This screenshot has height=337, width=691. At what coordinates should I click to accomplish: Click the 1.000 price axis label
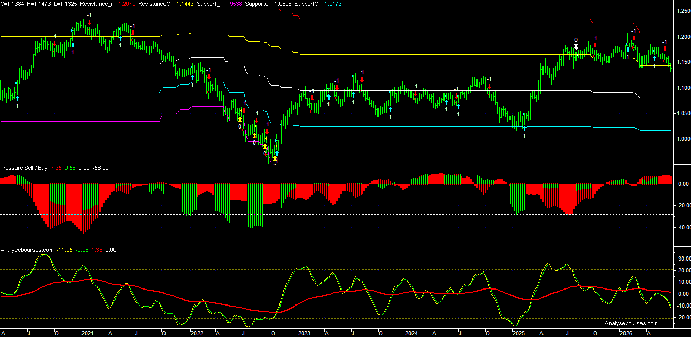pos(683,138)
